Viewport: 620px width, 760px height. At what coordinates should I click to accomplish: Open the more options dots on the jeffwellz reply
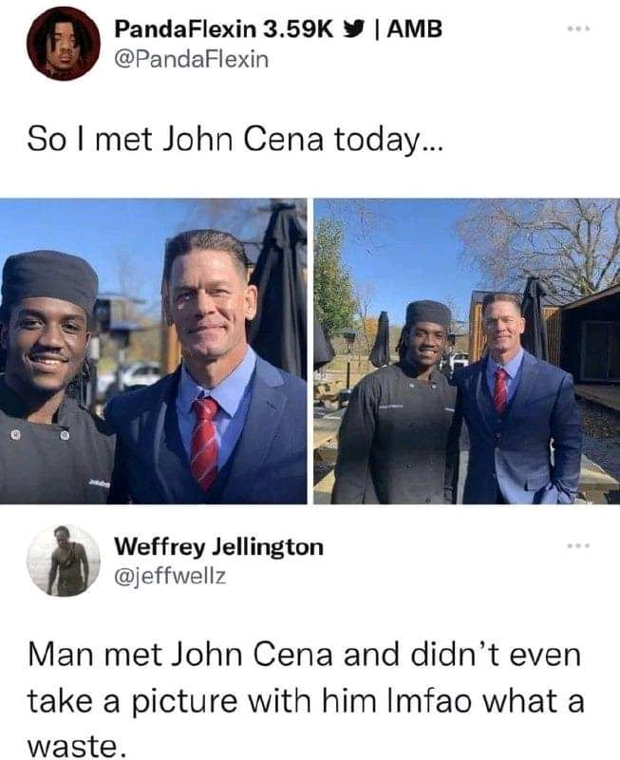click(579, 546)
